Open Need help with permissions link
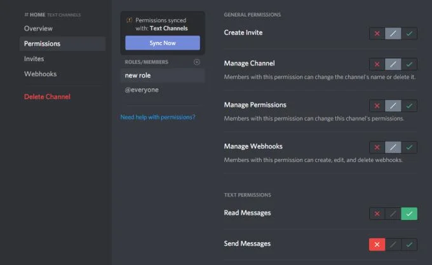 click(158, 117)
